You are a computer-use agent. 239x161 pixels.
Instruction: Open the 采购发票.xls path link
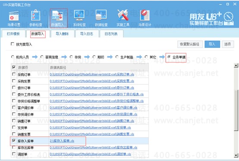point(92,81)
